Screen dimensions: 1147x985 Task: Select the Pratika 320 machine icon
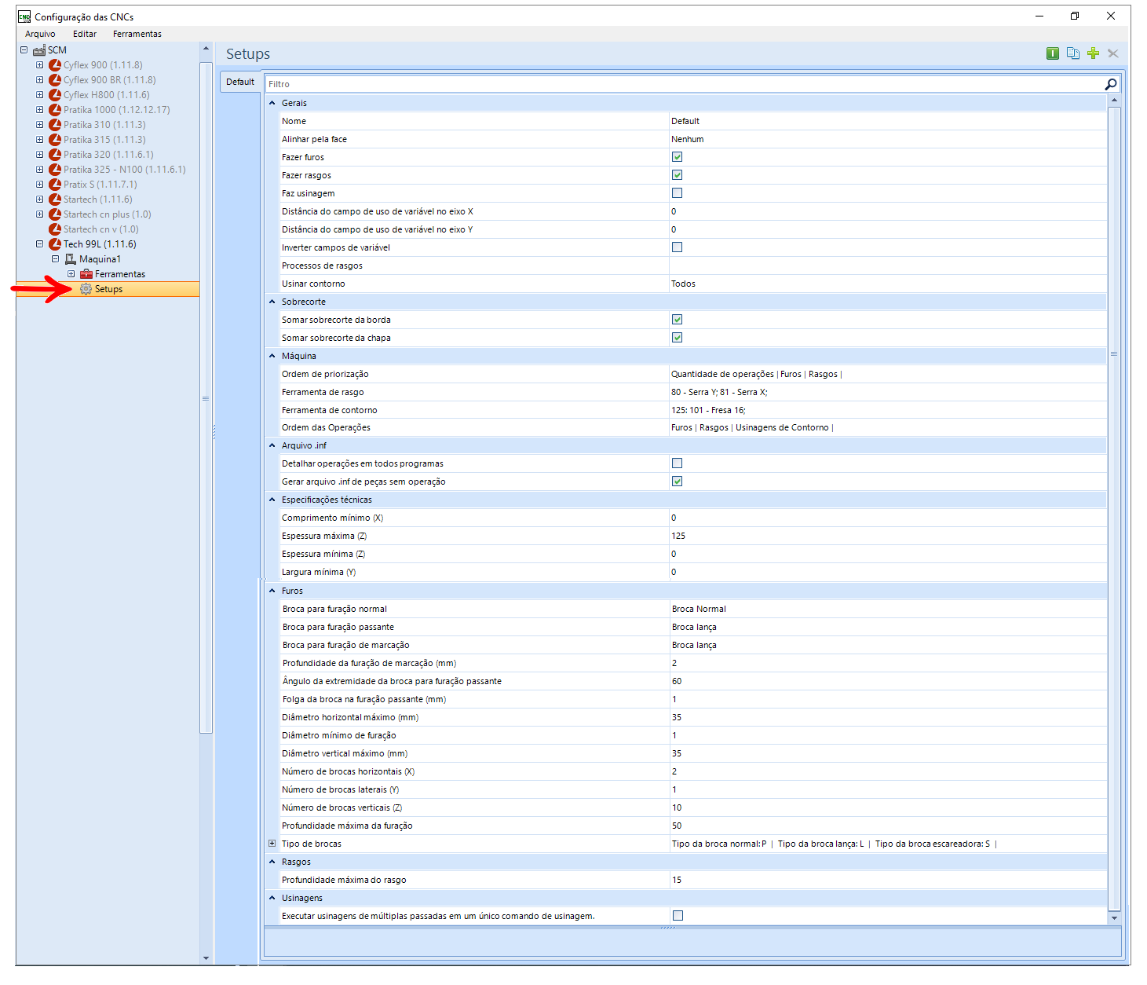55,155
